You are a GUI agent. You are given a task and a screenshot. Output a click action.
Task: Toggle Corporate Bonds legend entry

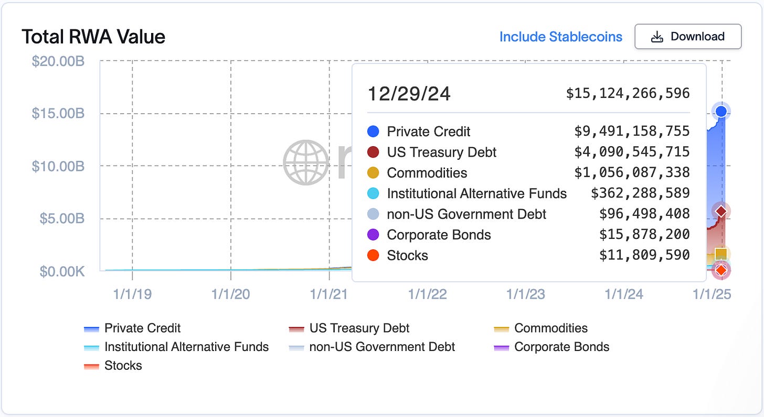[x=552, y=347]
